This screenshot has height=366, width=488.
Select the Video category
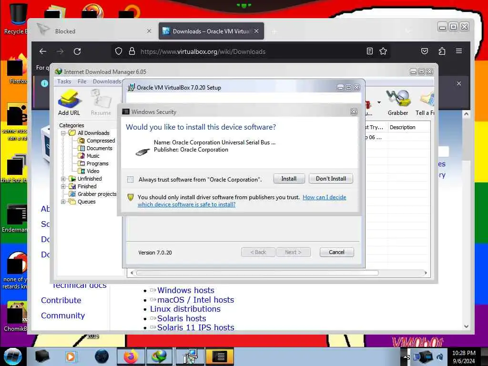pyautogui.click(x=89, y=171)
